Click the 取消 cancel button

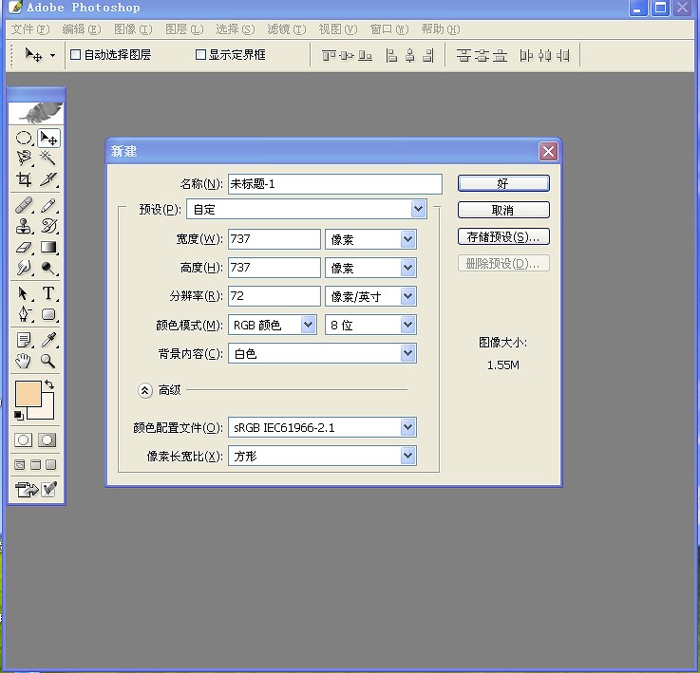[x=503, y=210]
